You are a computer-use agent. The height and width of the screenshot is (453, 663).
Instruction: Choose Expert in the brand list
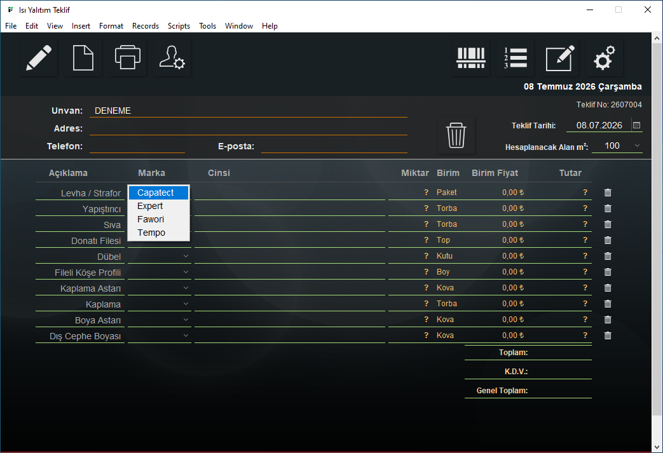coord(158,206)
